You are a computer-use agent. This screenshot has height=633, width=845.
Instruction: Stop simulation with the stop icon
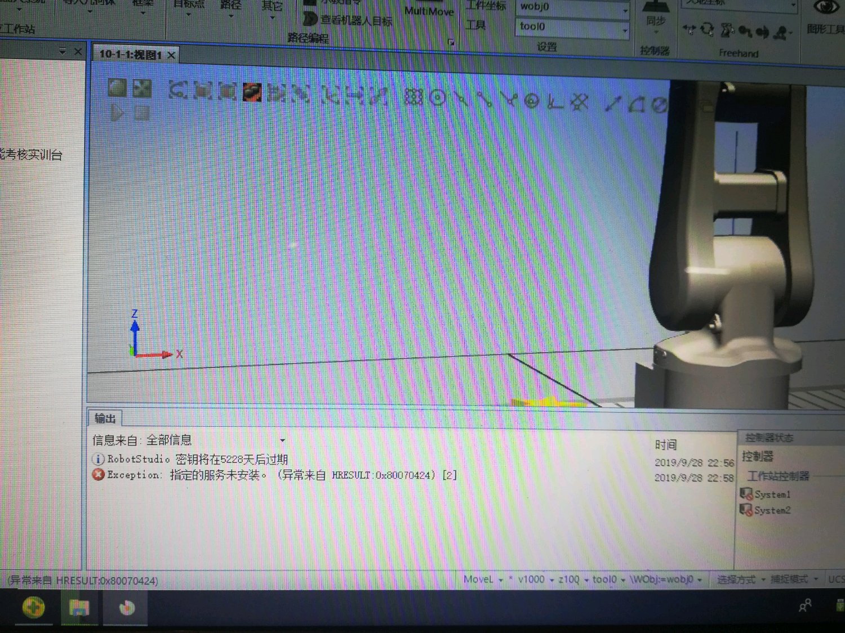click(x=142, y=113)
